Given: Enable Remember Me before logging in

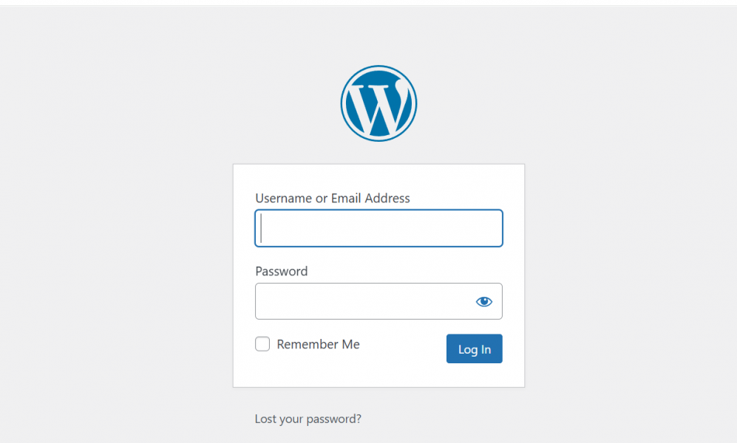Looking at the screenshot, I should click(262, 344).
